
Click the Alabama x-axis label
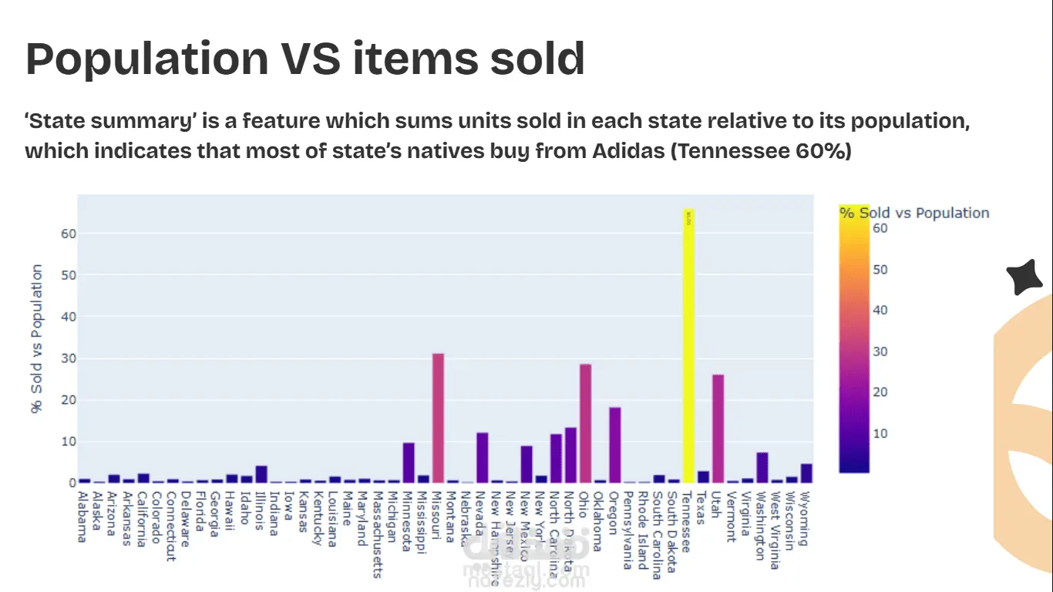pyautogui.click(x=82, y=516)
